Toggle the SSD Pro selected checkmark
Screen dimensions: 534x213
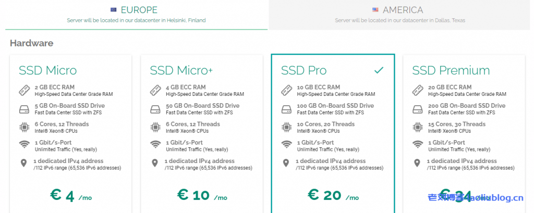(x=379, y=70)
